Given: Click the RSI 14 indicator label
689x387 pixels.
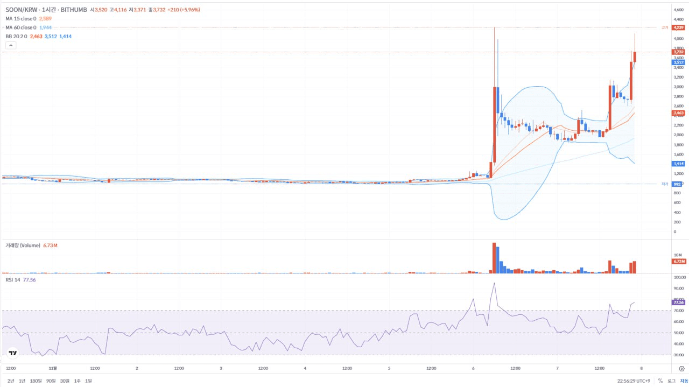Looking at the screenshot, I should point(14,279).
